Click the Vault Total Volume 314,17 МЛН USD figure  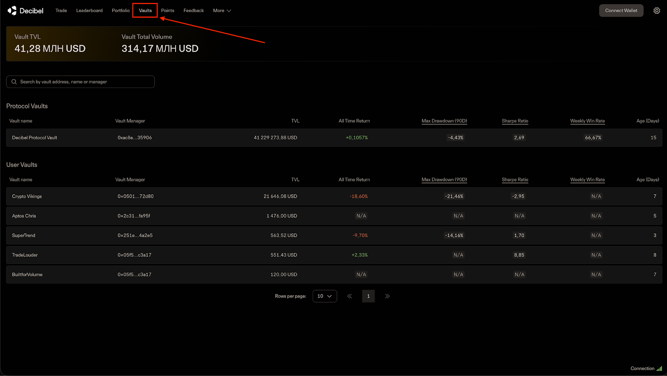[160, 49]
